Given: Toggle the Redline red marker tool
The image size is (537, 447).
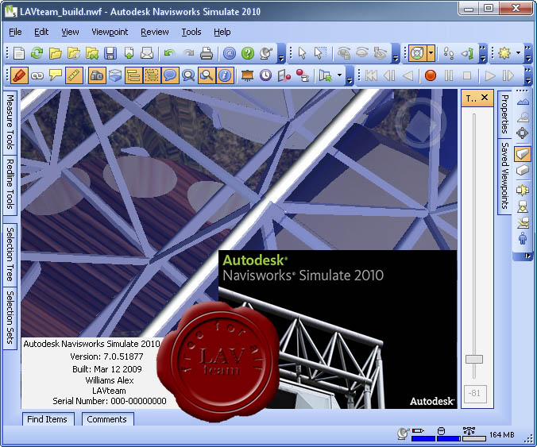Looking at the screenshot, I should [x=19, y=75].
